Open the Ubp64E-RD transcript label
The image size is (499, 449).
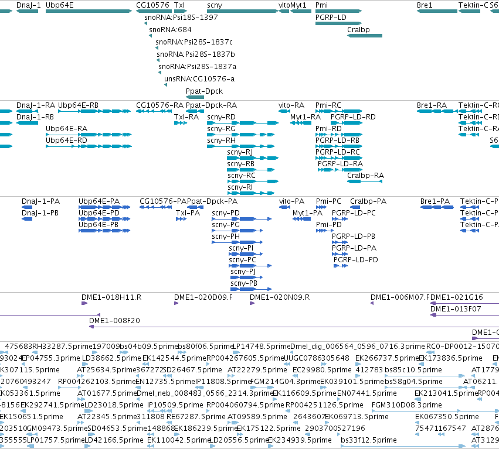tap(66, 140)
